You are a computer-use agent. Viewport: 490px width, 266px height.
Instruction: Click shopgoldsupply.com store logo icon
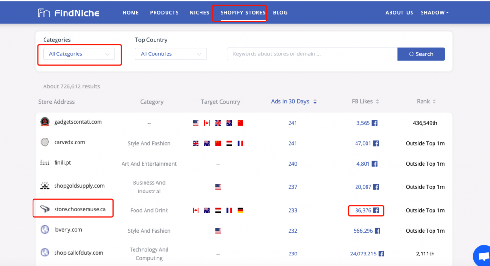point(45,186)
